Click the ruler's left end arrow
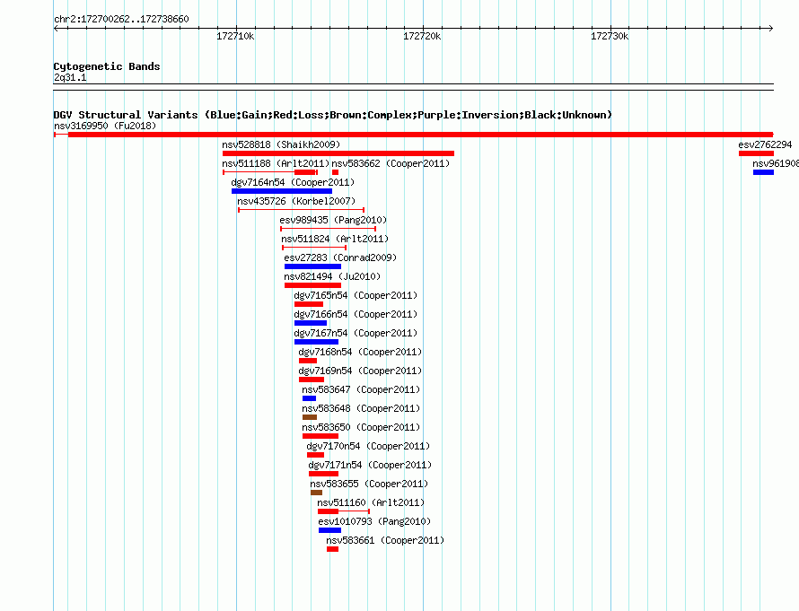Viewport: 799px width, 611px height. click(56, 28)
